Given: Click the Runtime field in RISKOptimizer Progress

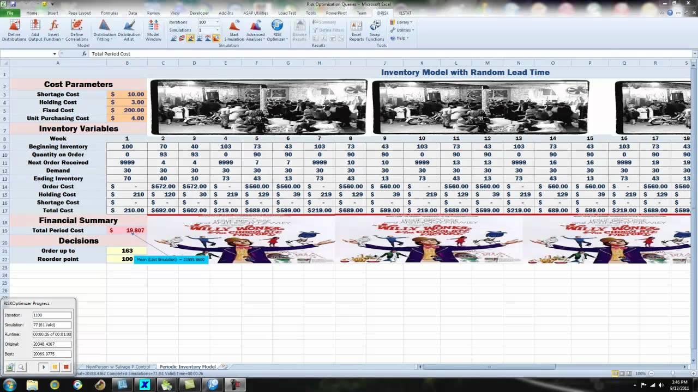Looking at the screenshot, I should pos(52,334).
